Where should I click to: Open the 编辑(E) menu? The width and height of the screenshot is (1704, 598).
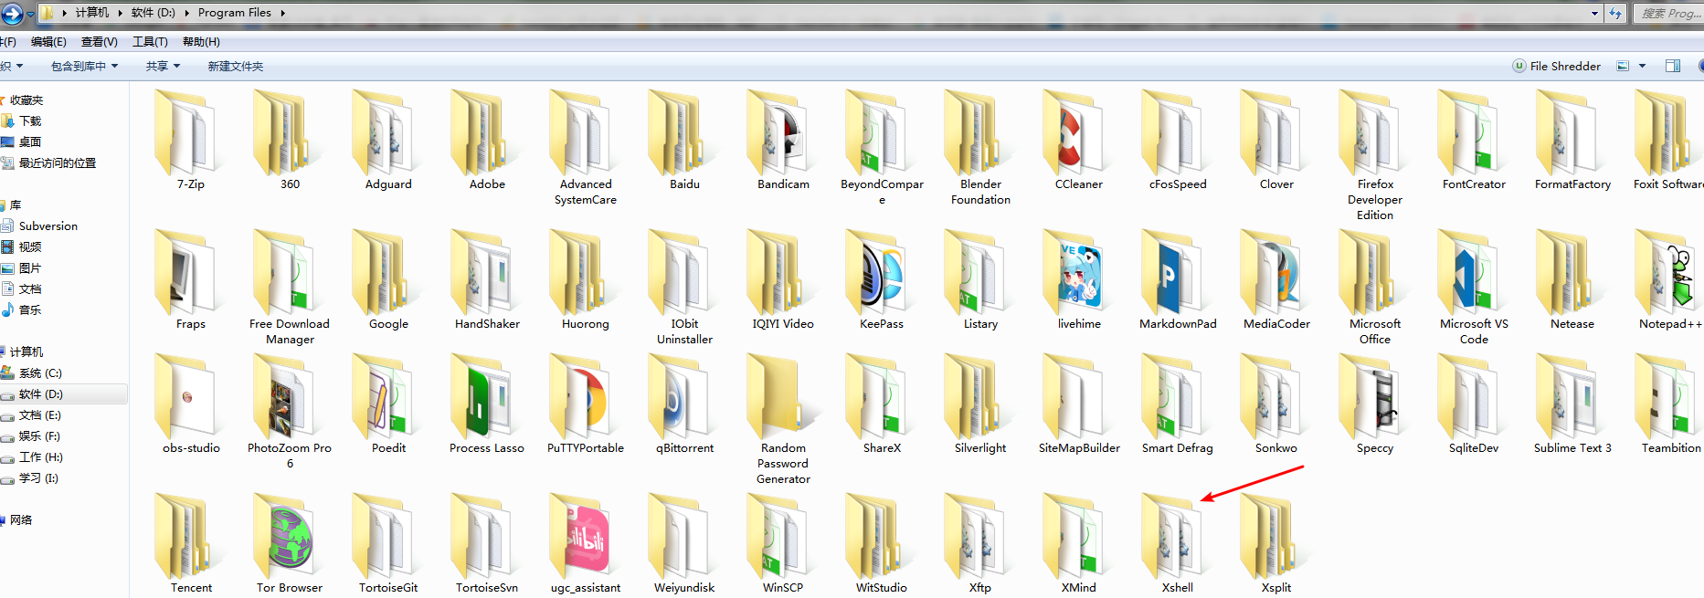(x=48, y=42)
